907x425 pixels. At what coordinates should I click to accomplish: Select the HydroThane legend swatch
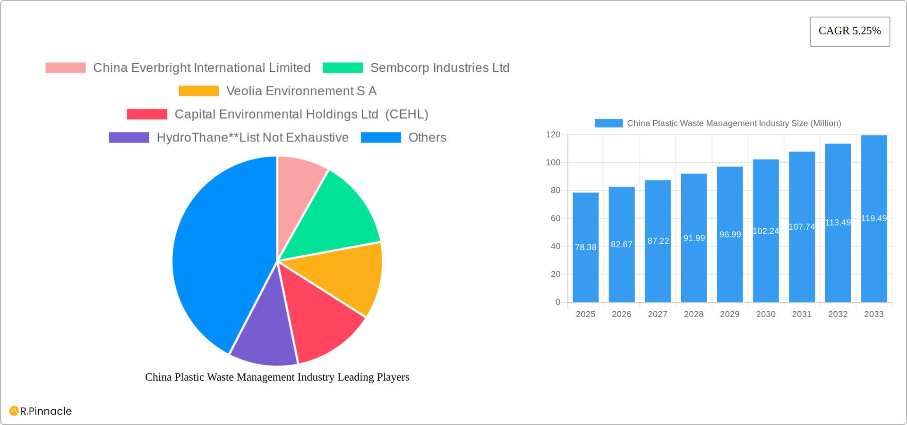coord(128,137)
